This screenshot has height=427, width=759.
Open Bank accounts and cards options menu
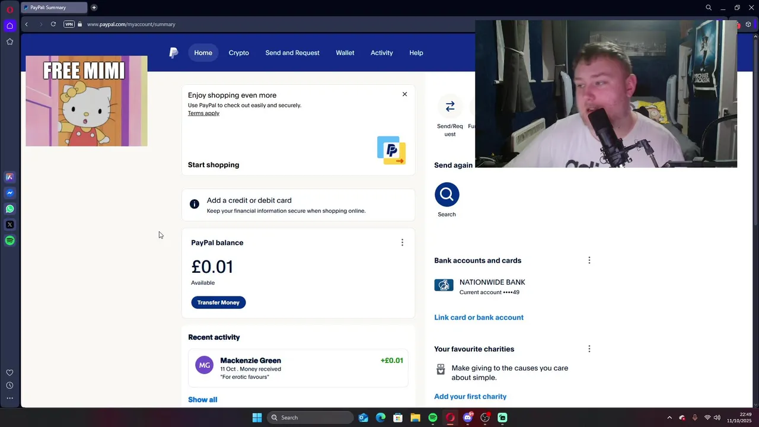pyautogui.click(x=589, y=260)
